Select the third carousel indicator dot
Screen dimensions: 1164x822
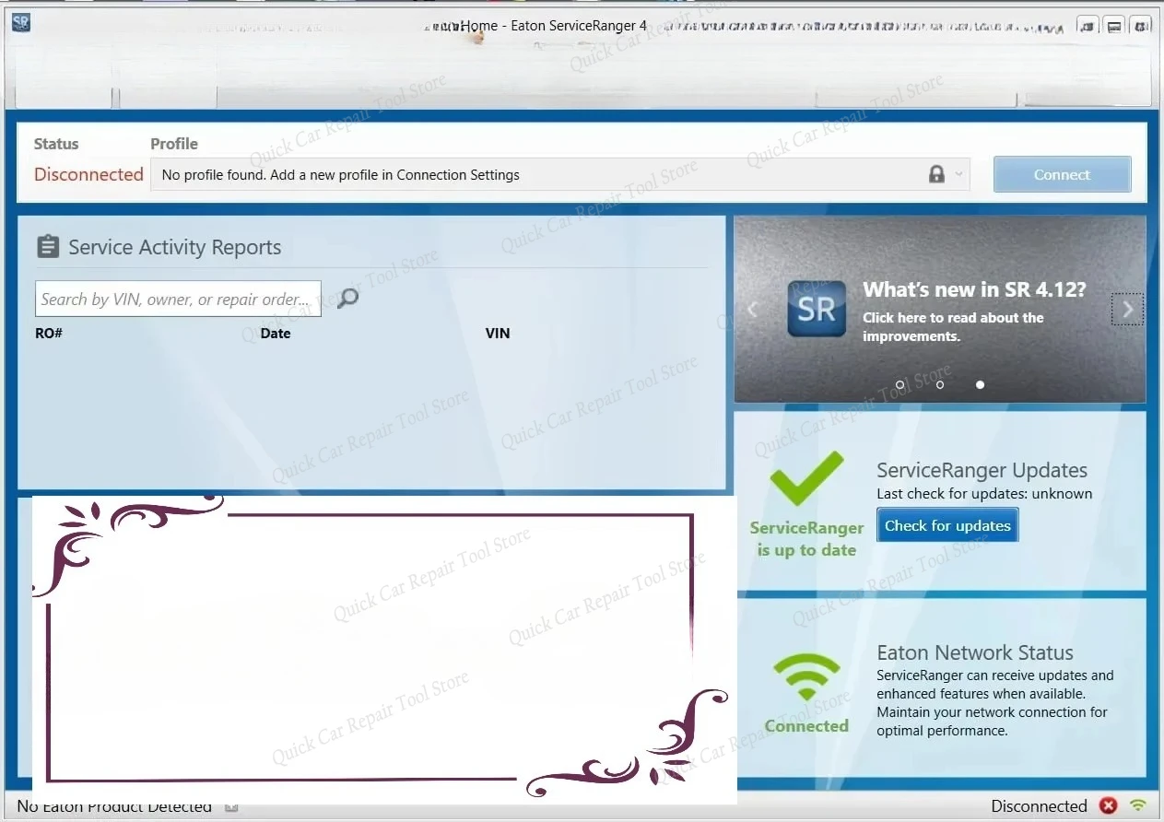[980, 384]
